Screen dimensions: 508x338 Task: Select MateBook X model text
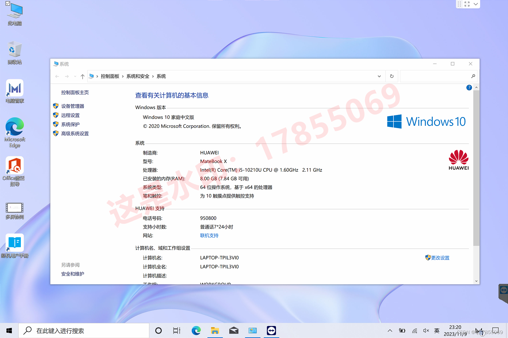[x=214, y=162]
